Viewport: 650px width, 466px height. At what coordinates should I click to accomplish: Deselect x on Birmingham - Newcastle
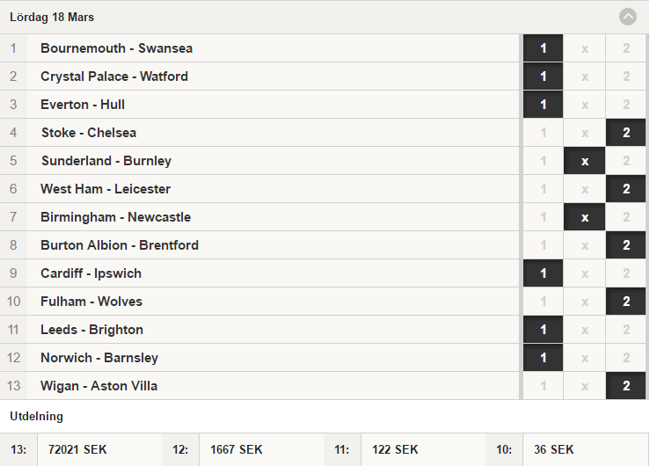(x=585, y=217)
